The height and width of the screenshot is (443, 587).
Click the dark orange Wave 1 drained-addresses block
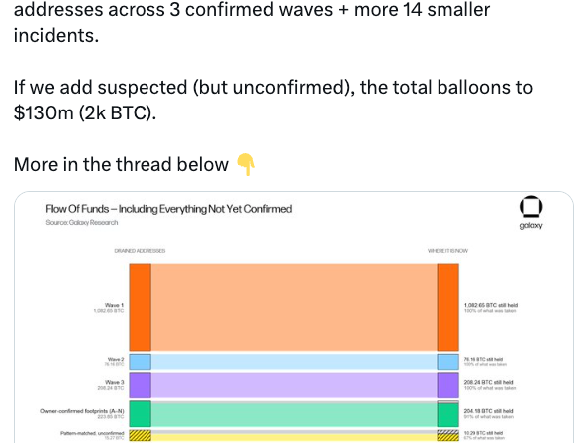[141, 308]
